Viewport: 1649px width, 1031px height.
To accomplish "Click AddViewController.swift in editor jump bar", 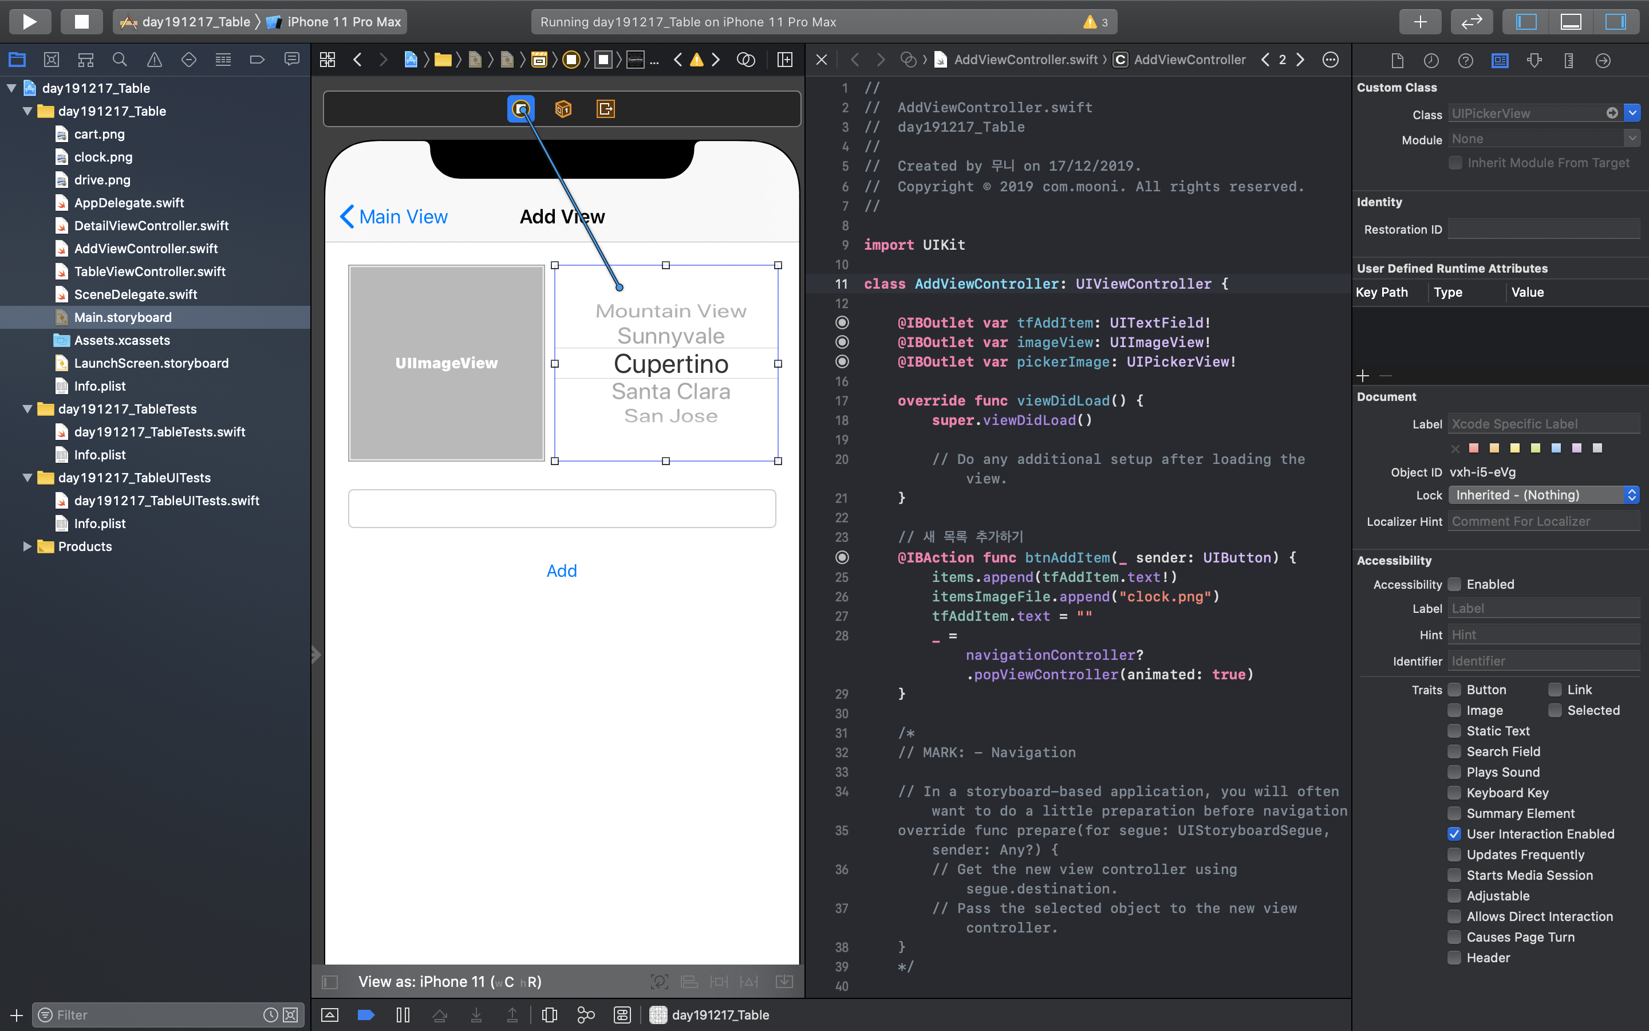I will click(x=1025, y=60).
